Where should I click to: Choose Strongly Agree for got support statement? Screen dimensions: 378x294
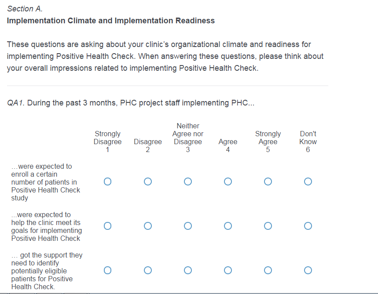point(268,270)
